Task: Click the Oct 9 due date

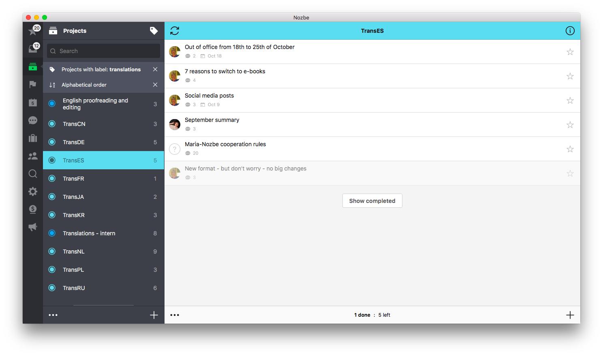Action: click(x=210, y=104)
